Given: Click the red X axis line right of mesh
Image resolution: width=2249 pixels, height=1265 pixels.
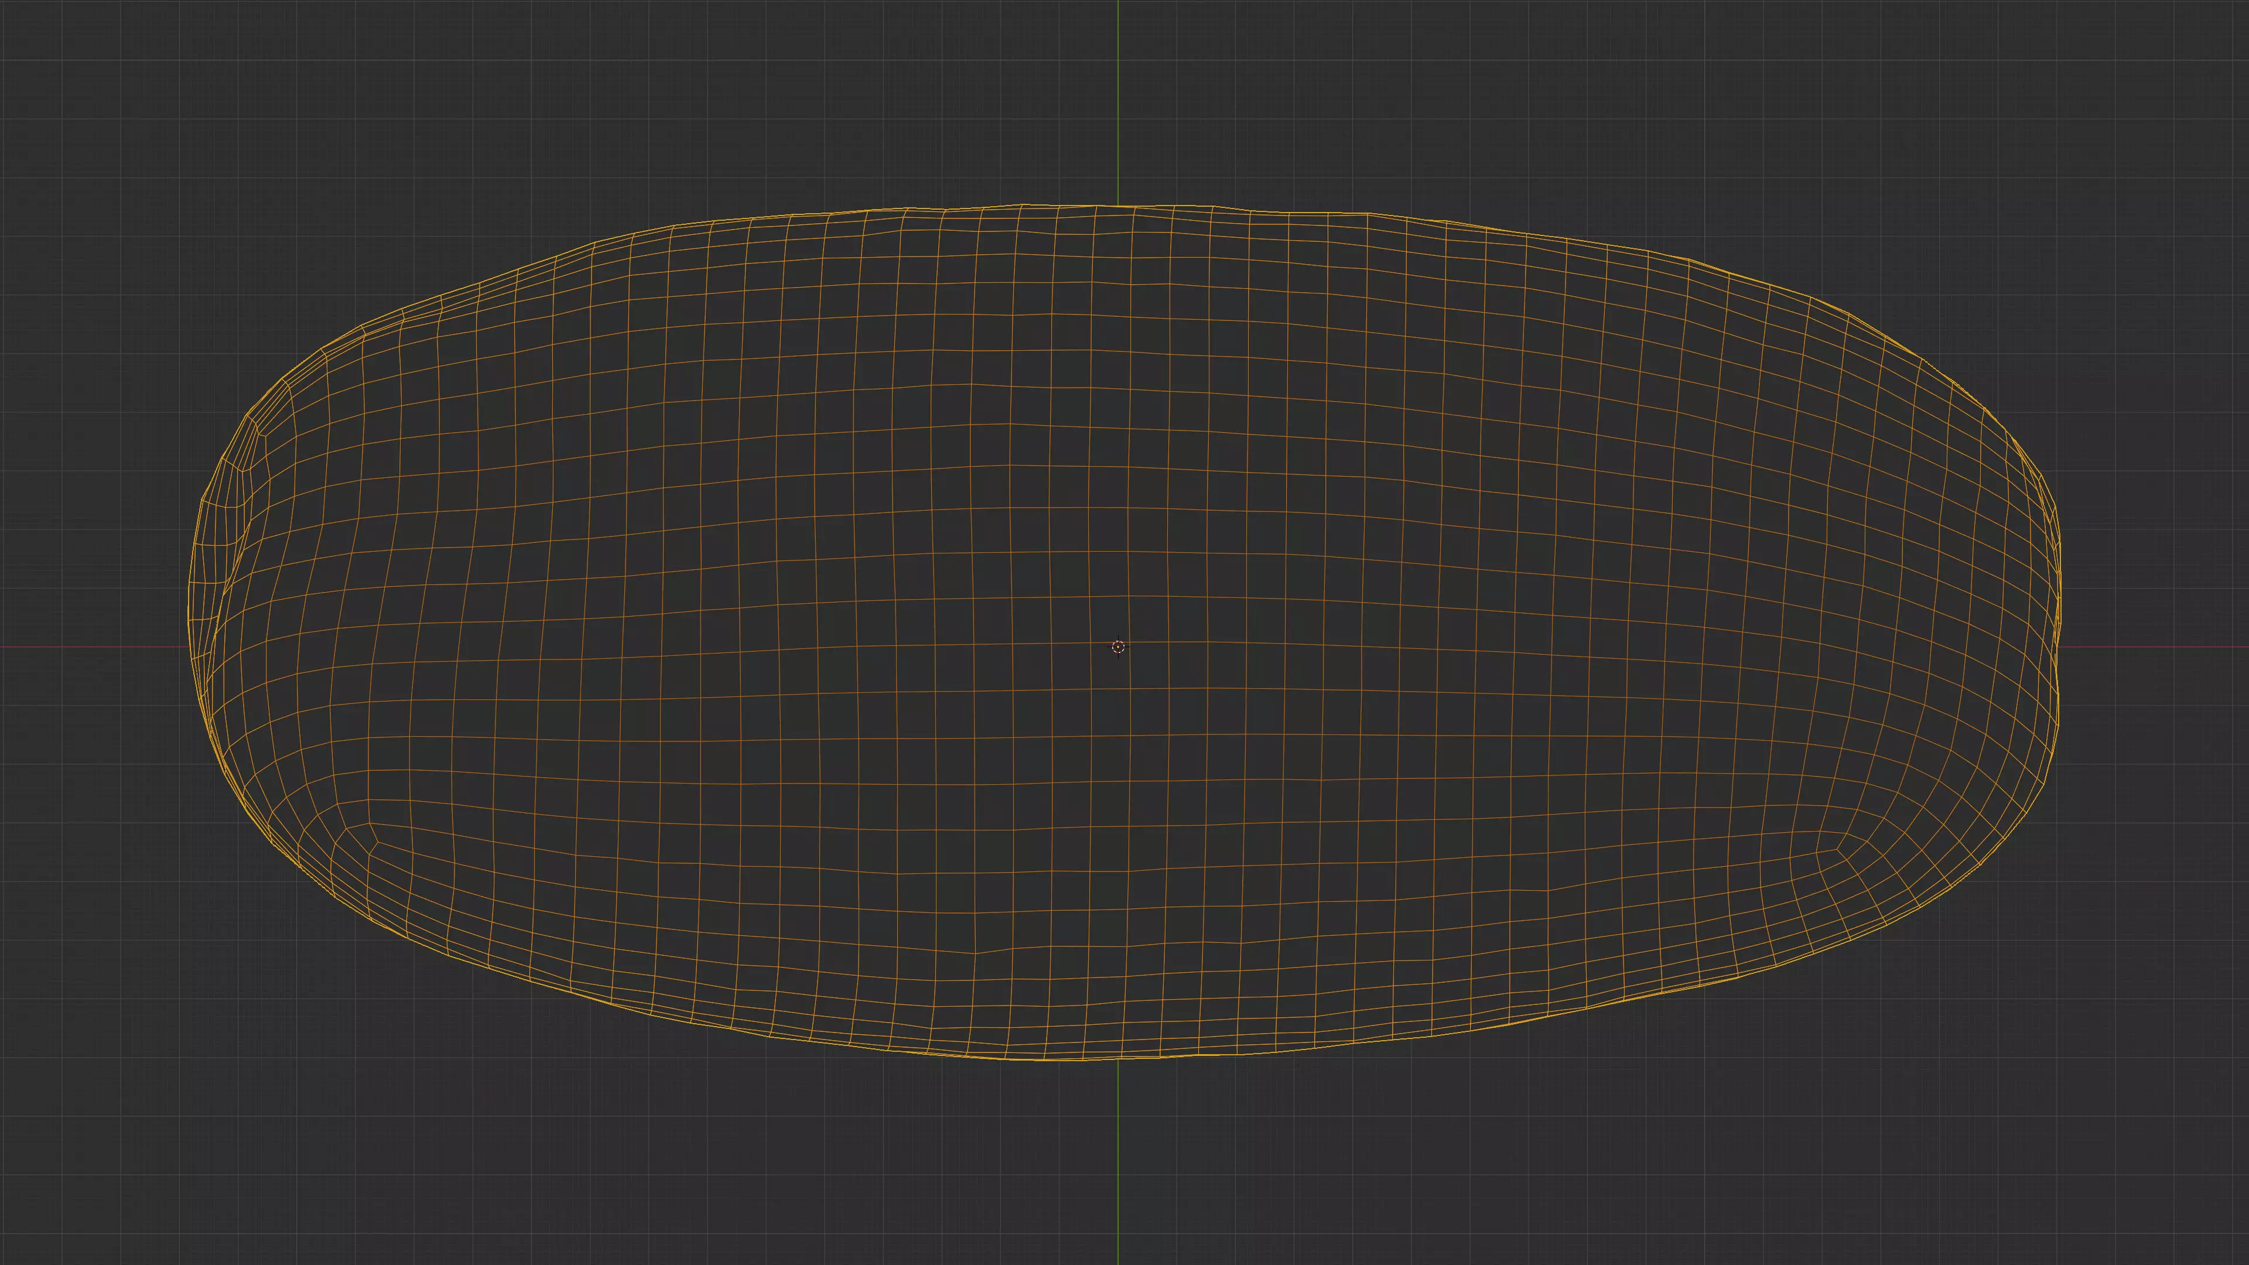Looking at the screenshot, I should point(2156,647).
